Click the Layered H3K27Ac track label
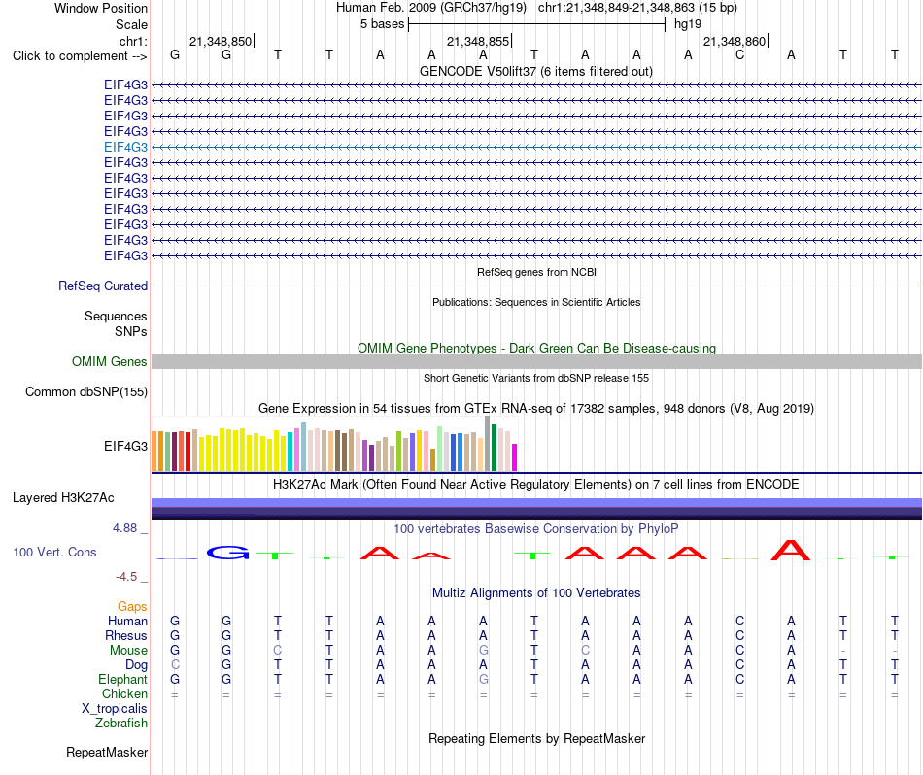 [x=63, y=498]
